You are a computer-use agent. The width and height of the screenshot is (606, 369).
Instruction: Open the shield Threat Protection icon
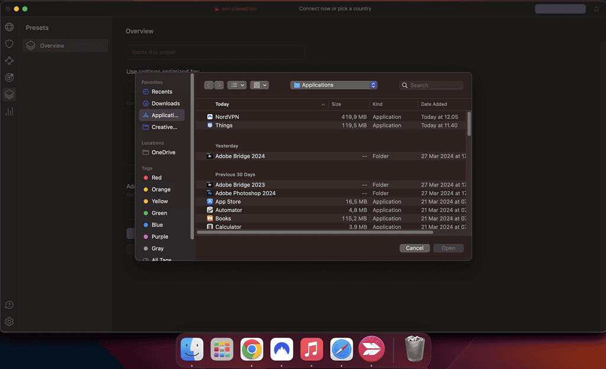click(x=9, y=44)
